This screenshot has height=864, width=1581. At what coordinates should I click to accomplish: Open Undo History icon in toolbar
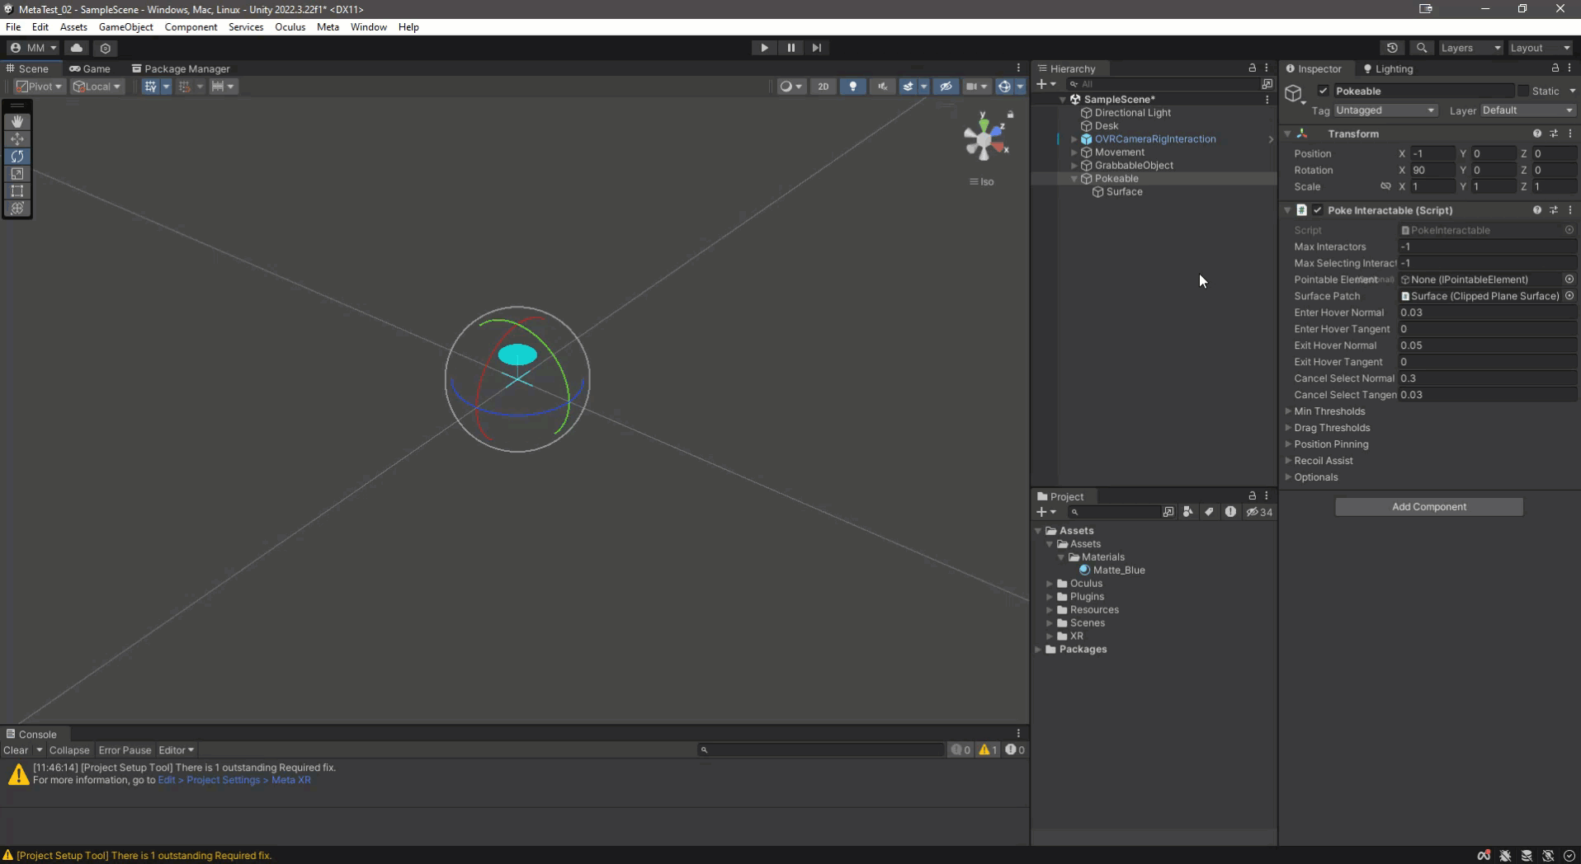(1392, 48)
